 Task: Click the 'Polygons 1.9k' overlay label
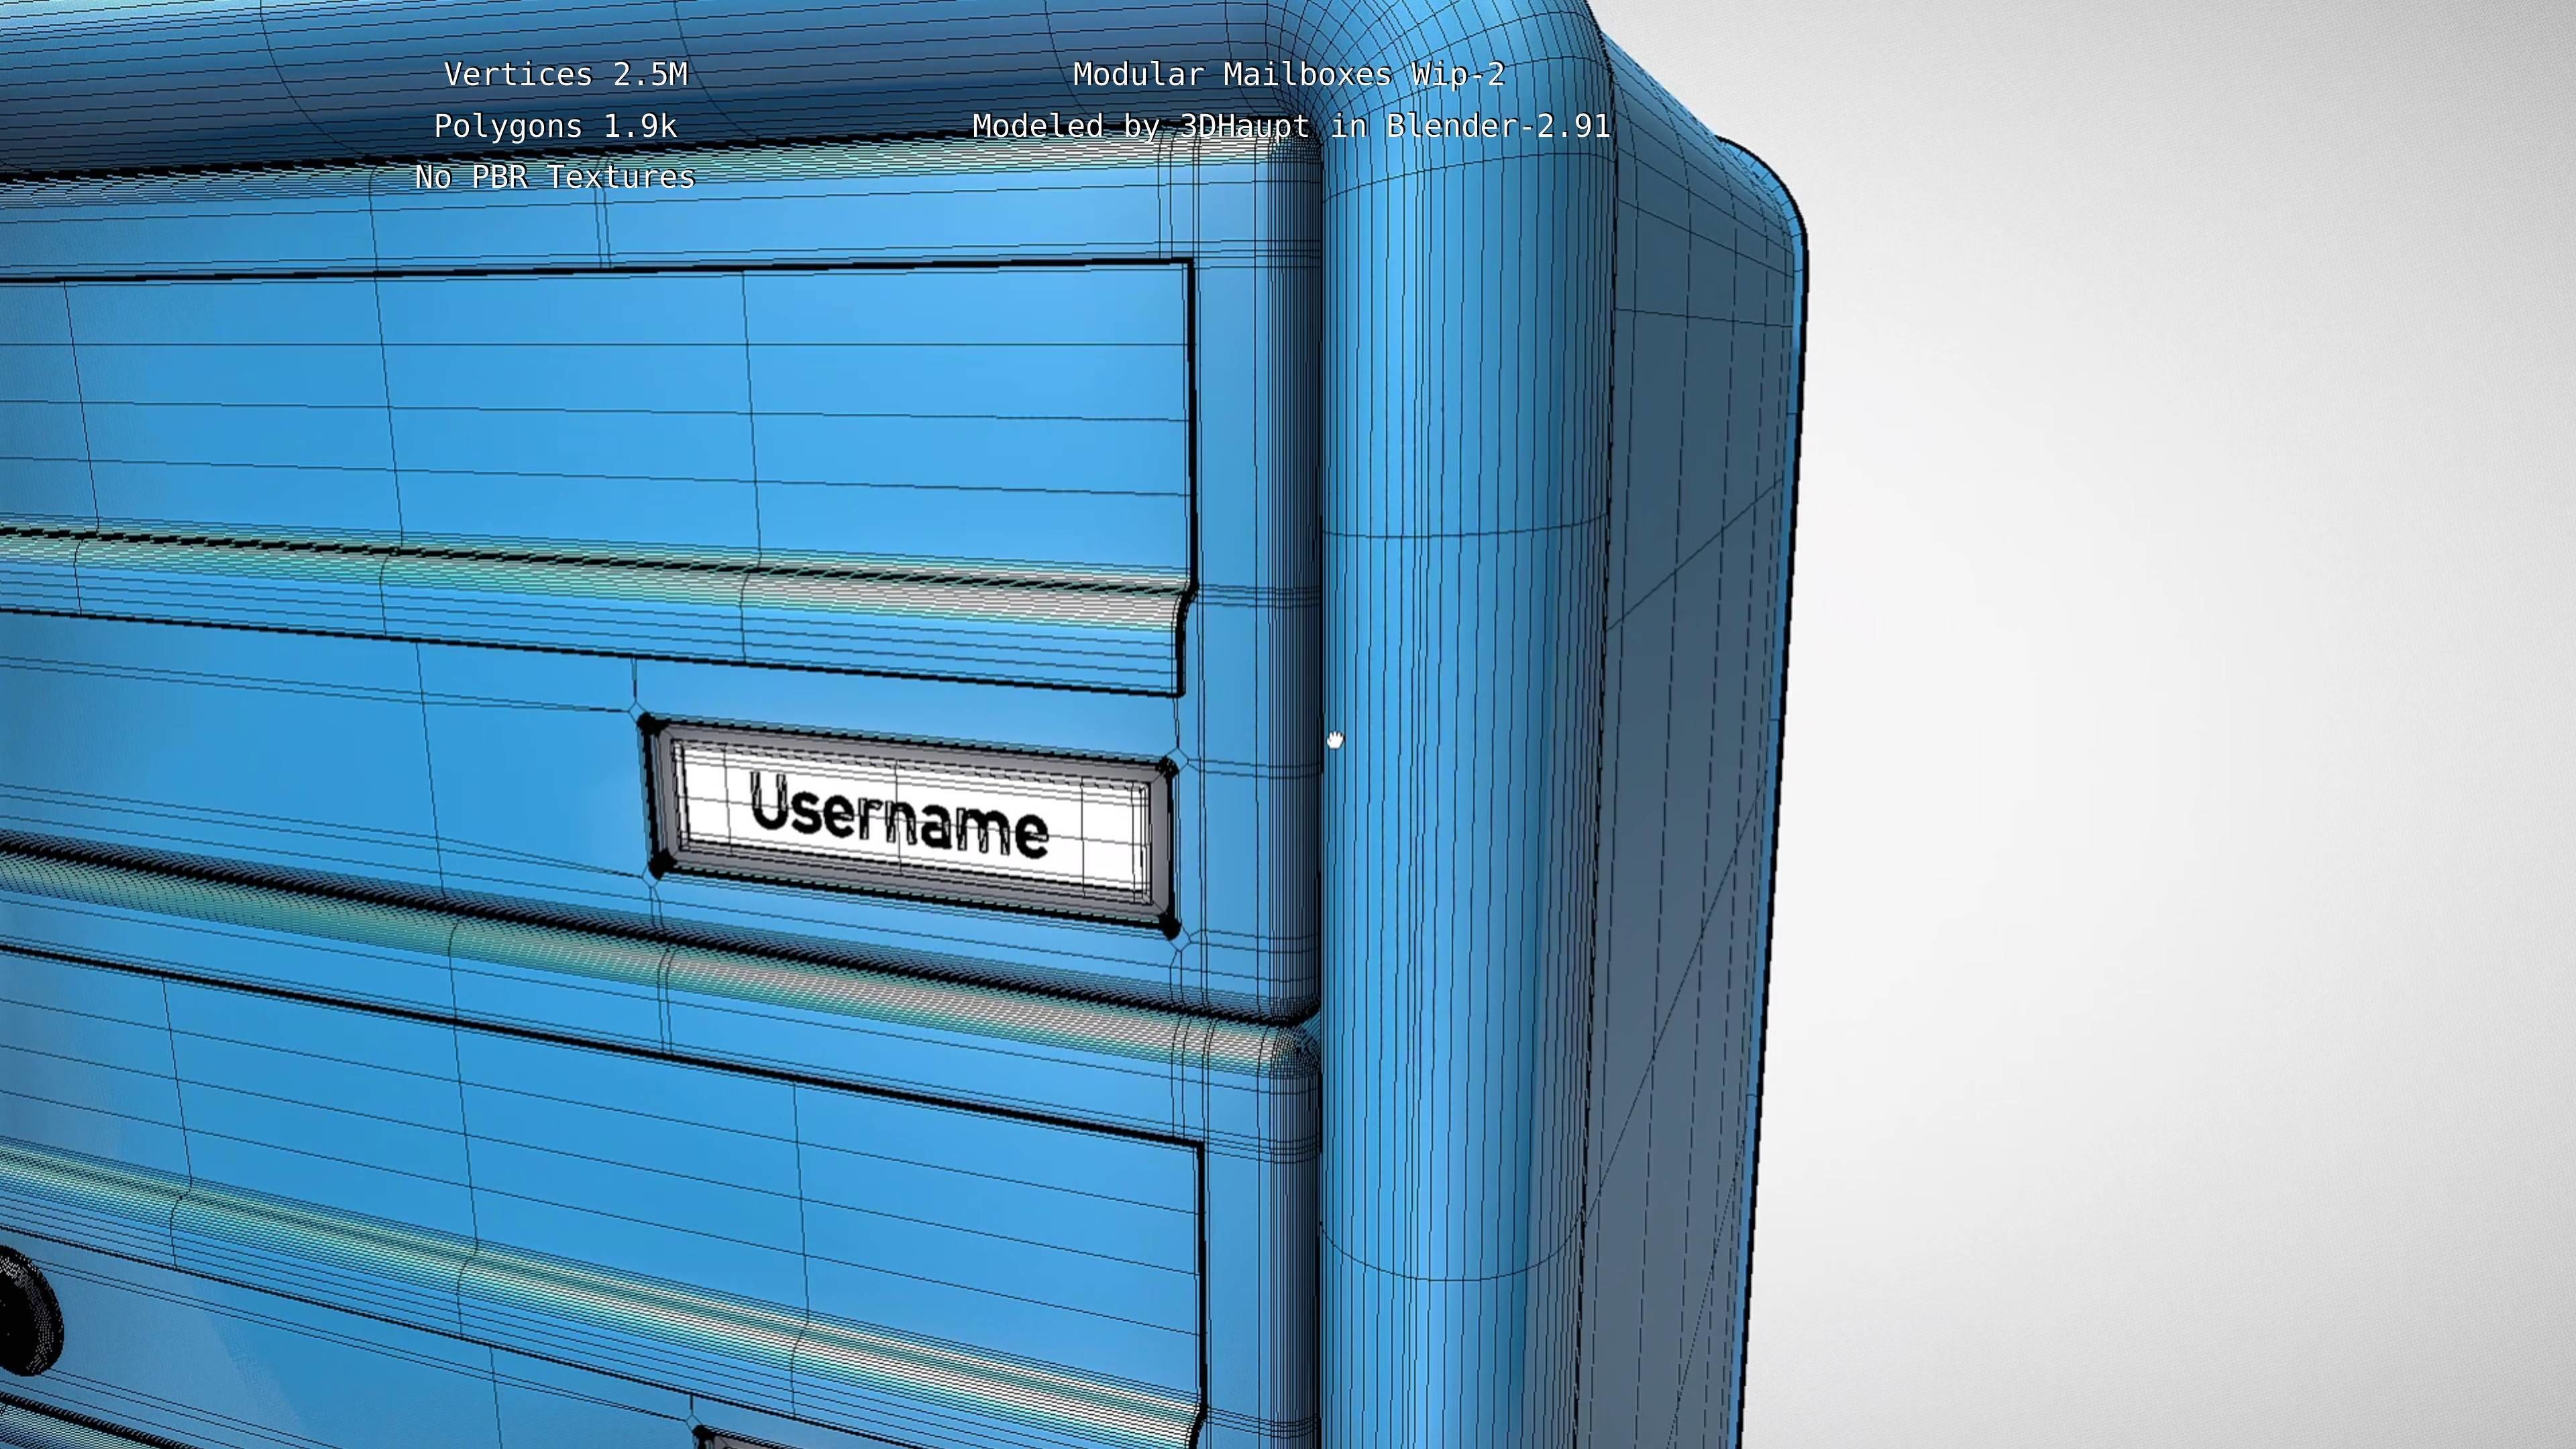(555, 127)
